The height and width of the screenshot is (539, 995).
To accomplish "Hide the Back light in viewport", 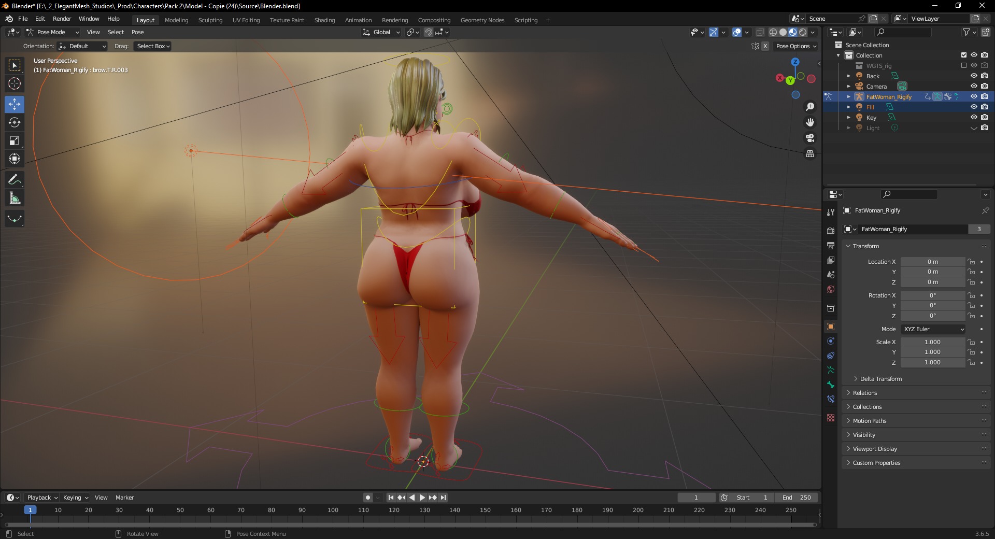I will tap(974, 76).
